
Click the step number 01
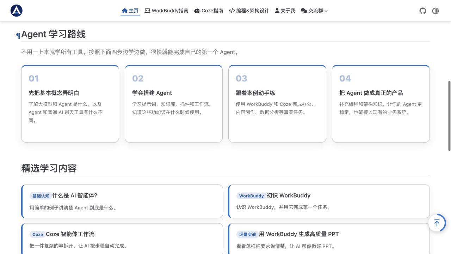34,78
